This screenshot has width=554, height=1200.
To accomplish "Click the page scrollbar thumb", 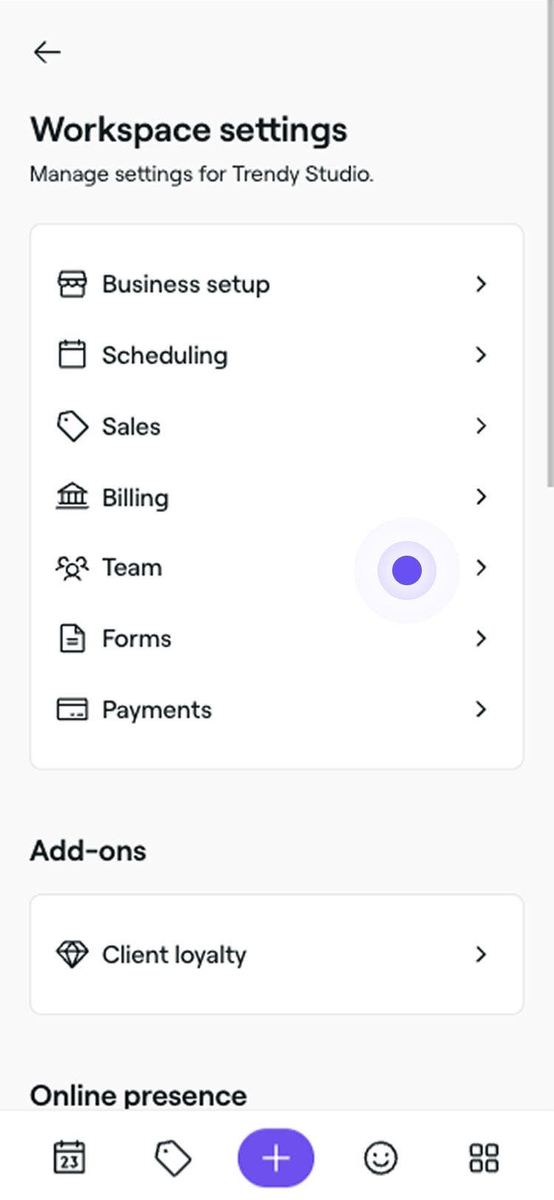I will point(550,244).
